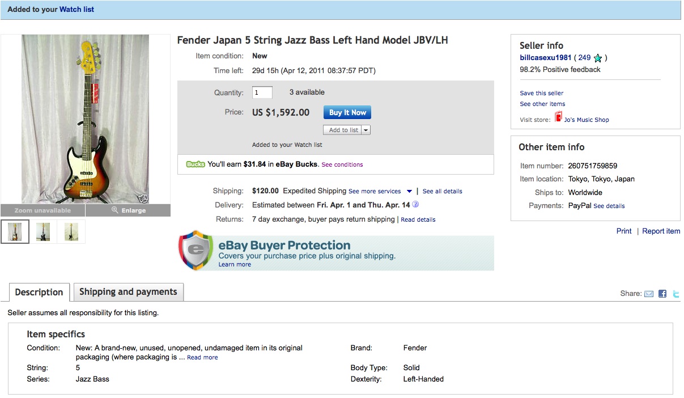Click the eBay Bucks green logo

pyautogui.click(x=196, y=164)
